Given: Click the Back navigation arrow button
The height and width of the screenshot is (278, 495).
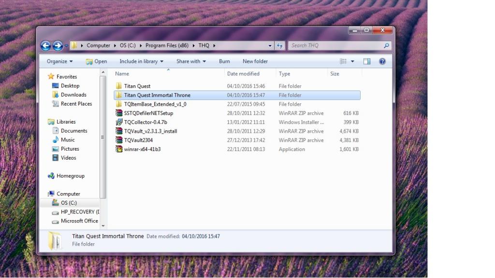Looking at the screenshot, I should click(45, 46).
